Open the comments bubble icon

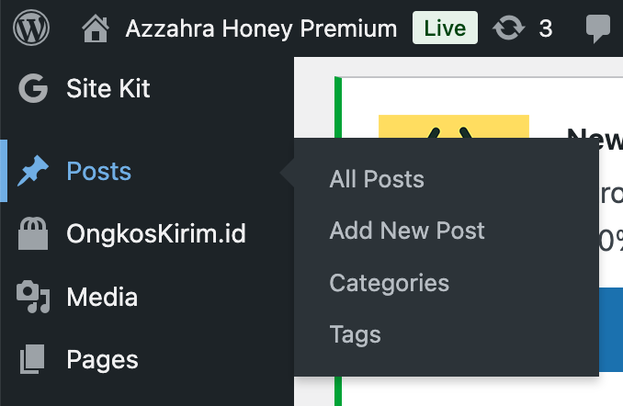(x=598, y=28)
